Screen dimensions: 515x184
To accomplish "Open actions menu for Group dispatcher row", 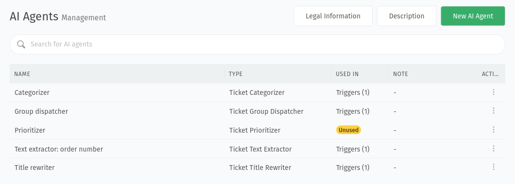I will pyautogui.click(x=493, y=111).
